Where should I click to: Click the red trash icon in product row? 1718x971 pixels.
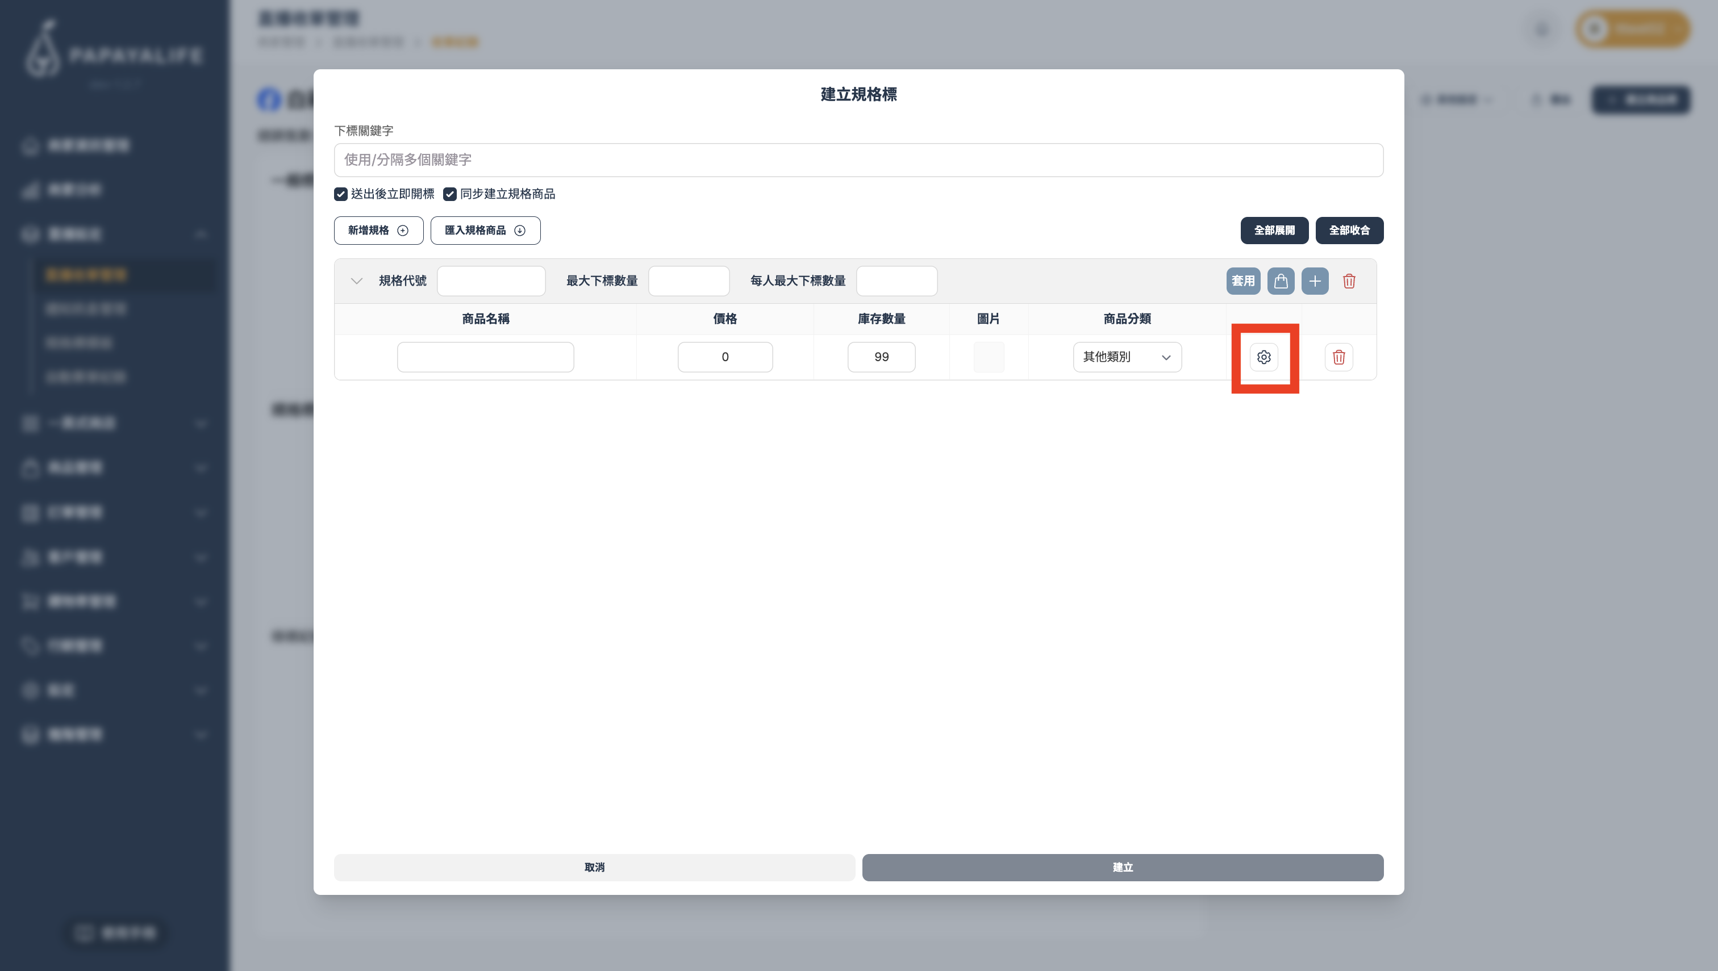click(x=1338, y=358)
